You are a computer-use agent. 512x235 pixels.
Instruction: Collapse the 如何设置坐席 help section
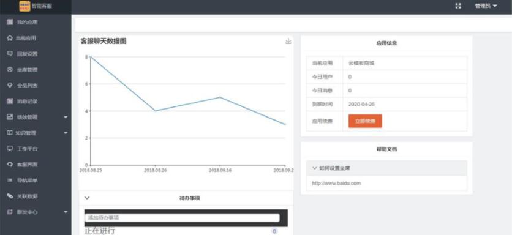(x=386, y=168)
